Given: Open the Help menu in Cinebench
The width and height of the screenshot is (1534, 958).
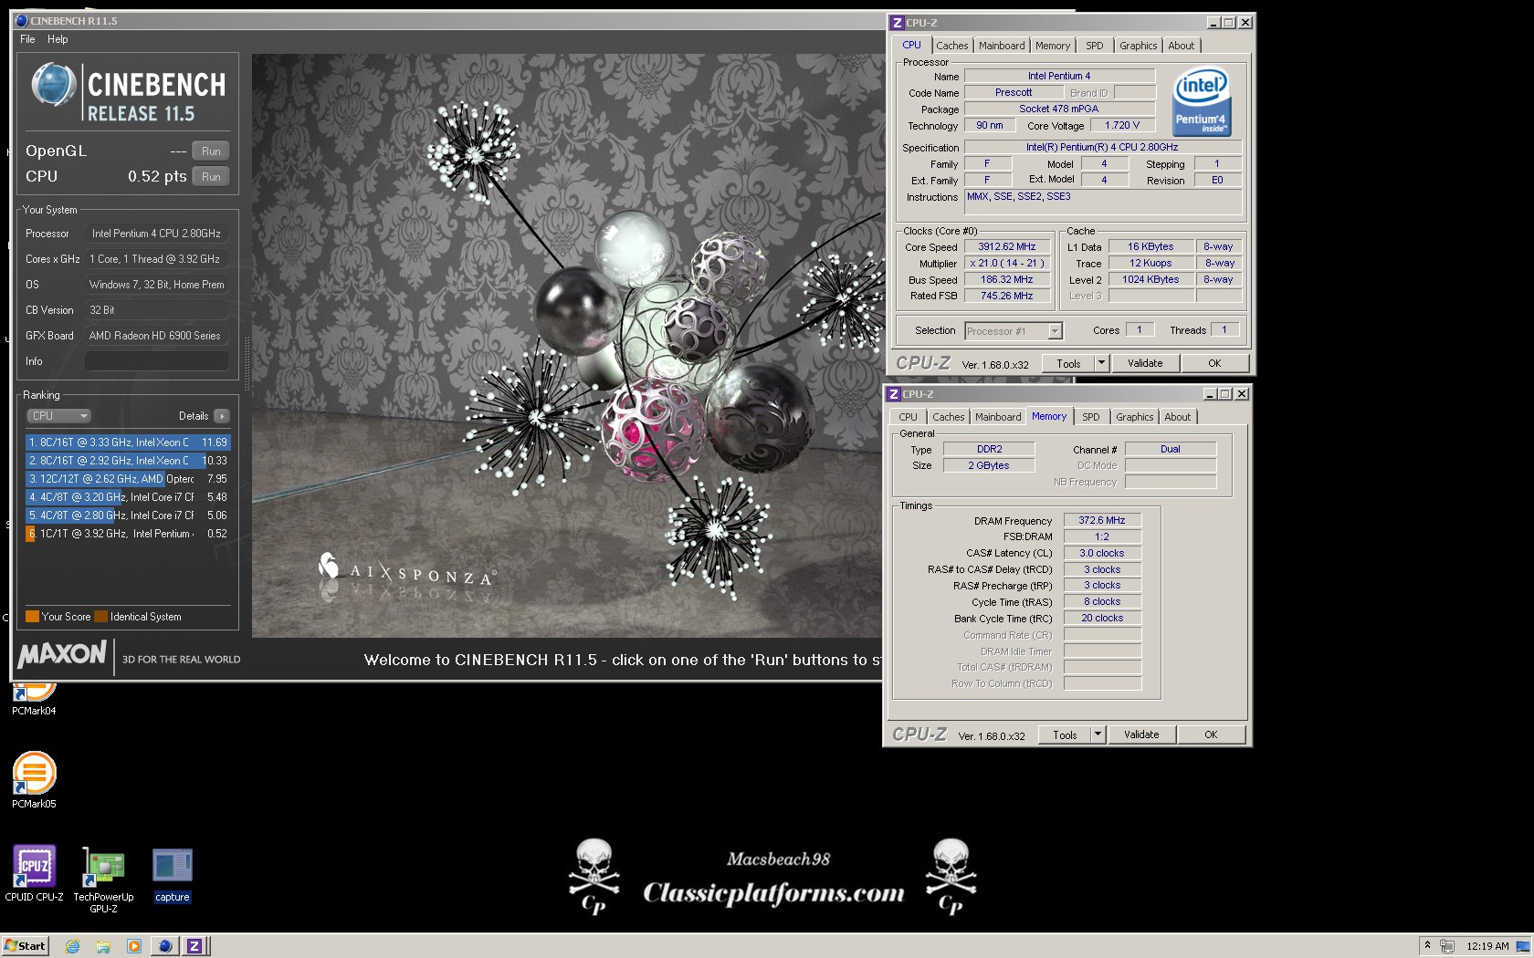Looking at the screenshot, I should click(58, 39).
